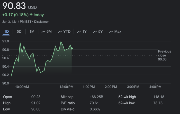Screen dimensions: 180x114
Task: Click the green up arrow next to today
Action: coord(31,15)
